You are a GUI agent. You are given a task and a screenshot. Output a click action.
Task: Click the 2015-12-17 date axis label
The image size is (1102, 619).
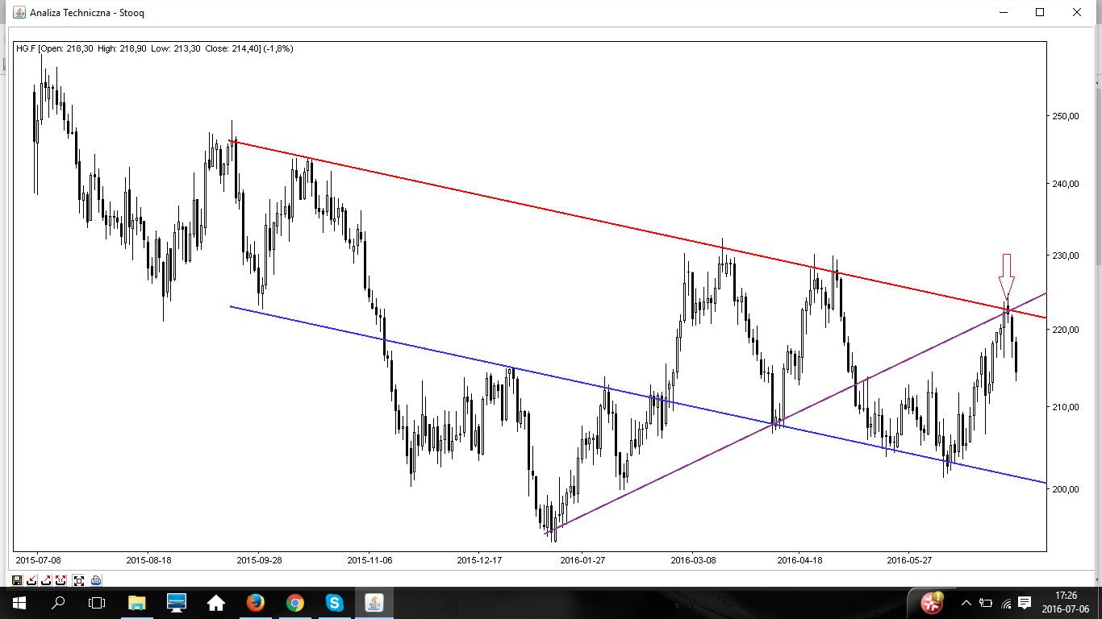coord(479,559)
